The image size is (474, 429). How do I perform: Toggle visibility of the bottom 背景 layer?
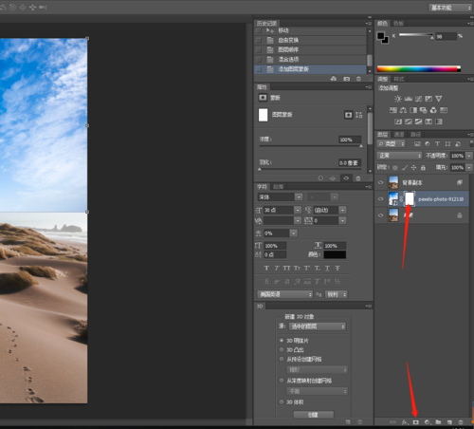[x=380, y=215]
